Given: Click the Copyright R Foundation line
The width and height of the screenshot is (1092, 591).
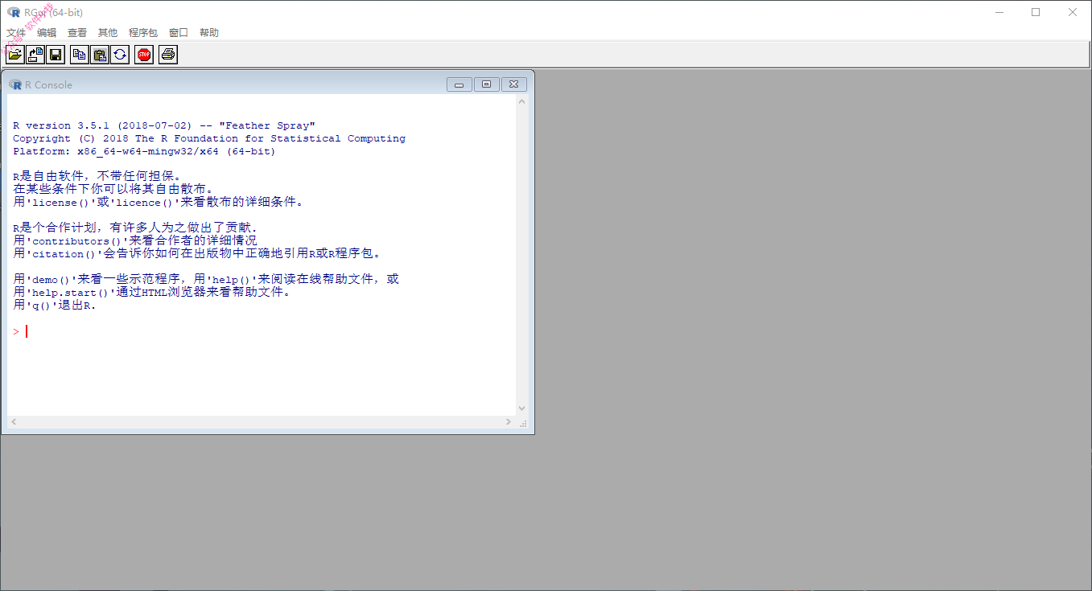Looking at the screenshot, I should [x=209, y=138].
